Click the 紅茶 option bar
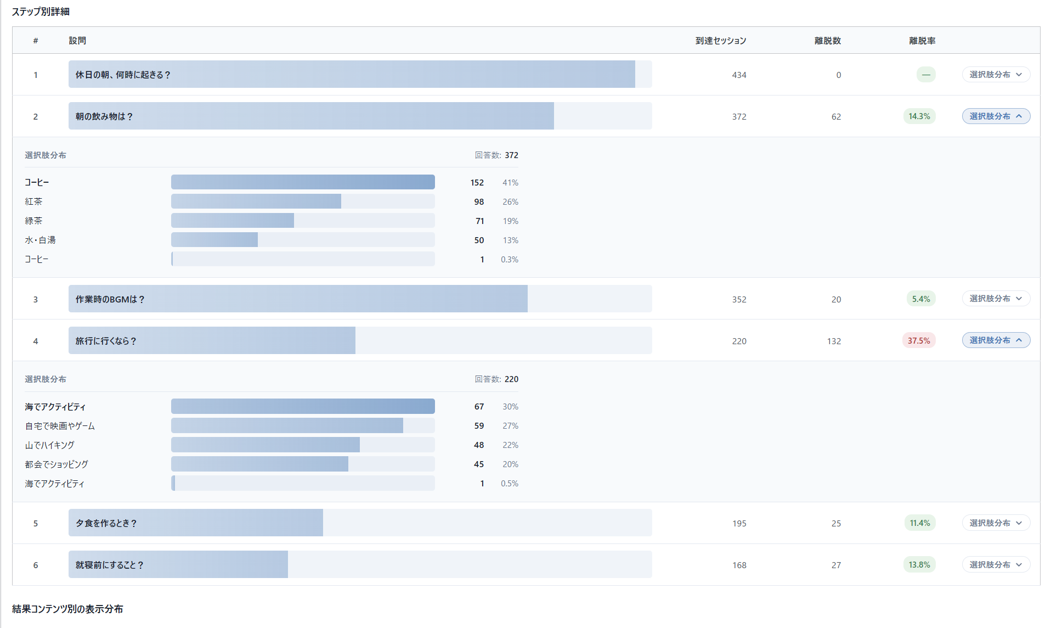 click(x=303, y=201)
